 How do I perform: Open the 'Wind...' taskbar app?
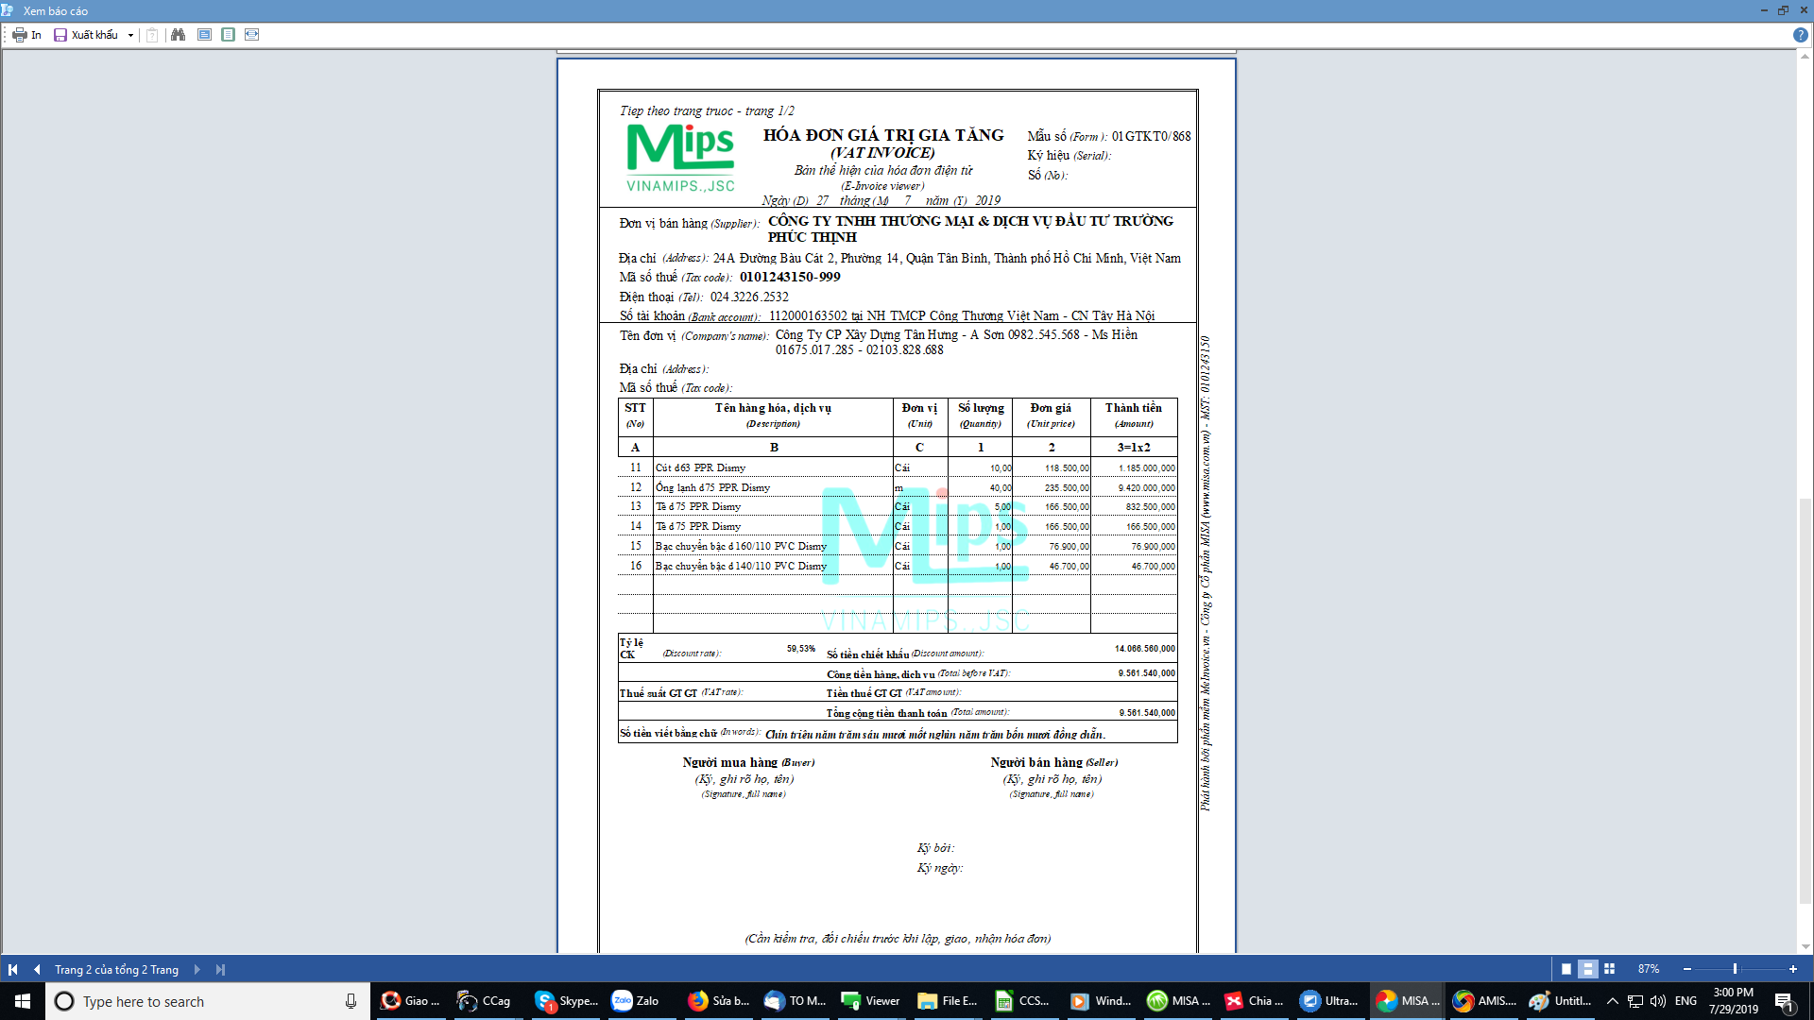(1102, 1001)
